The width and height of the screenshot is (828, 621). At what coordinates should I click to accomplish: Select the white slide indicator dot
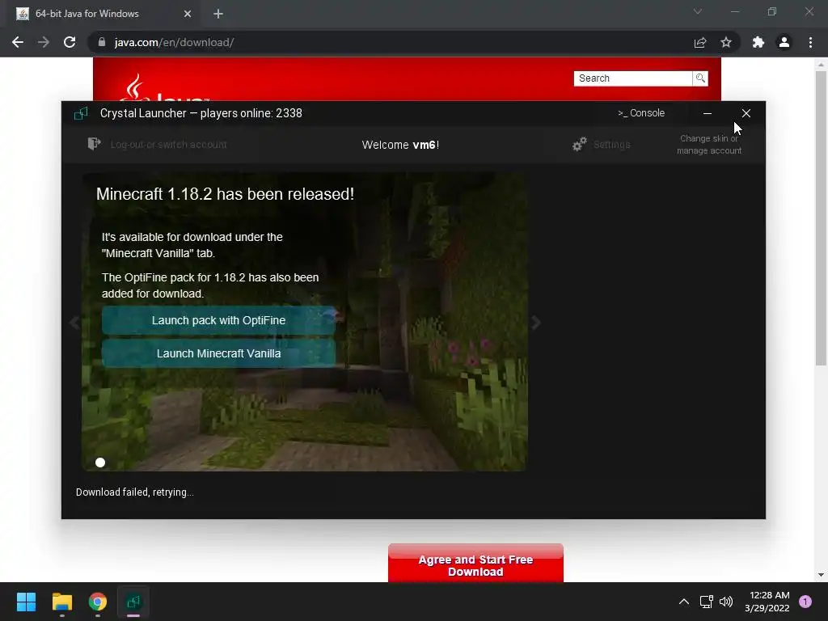(x=100, y=463)
